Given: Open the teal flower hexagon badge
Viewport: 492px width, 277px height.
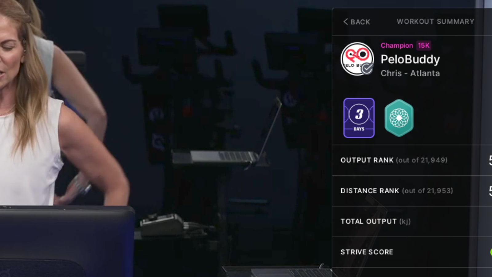Looking at the screenshot, I should point(399,118).
